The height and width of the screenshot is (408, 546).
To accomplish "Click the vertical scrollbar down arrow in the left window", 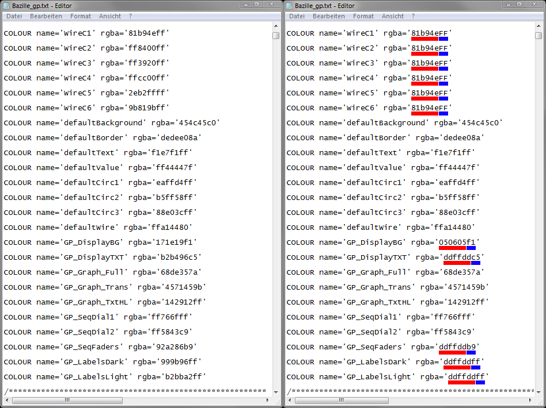I will 276,392.
